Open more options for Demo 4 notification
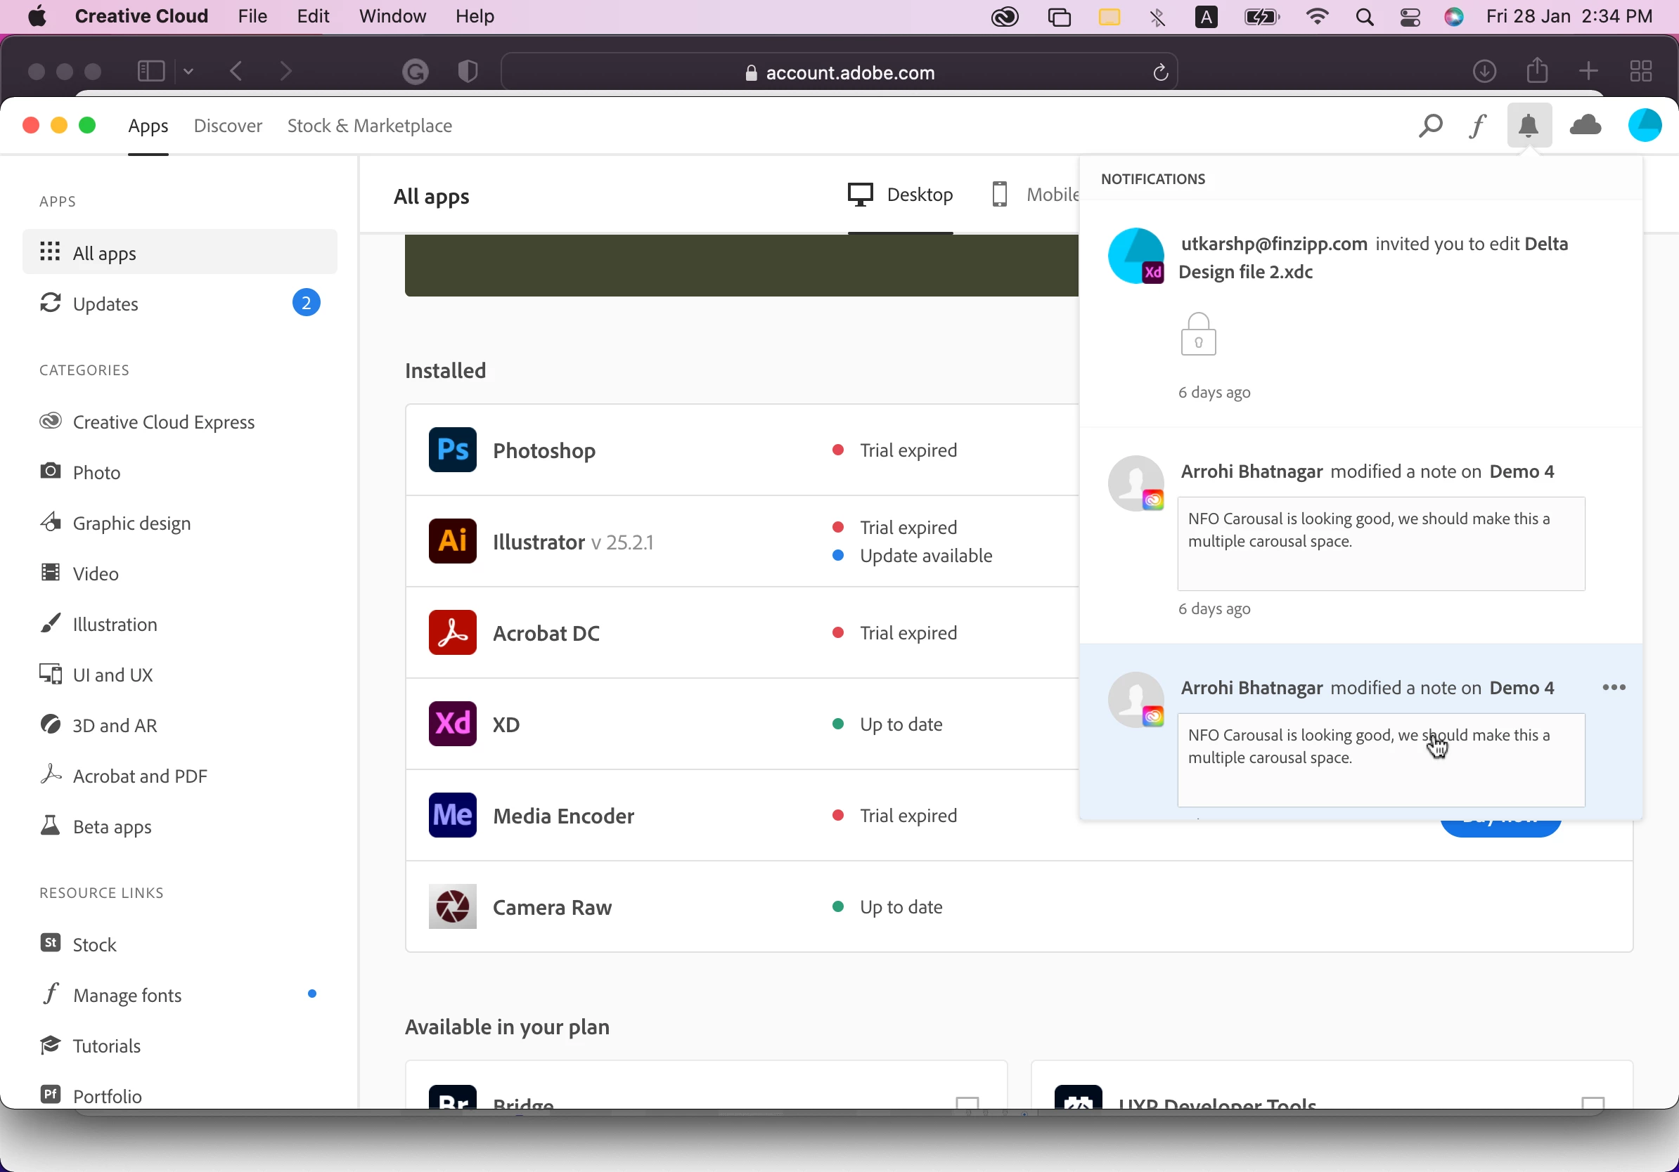 tap(1613, 688)
